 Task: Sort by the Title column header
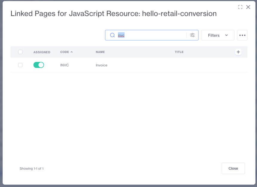click(x=179, y=52)
